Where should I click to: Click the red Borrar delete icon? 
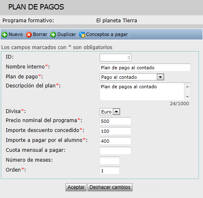29,35
